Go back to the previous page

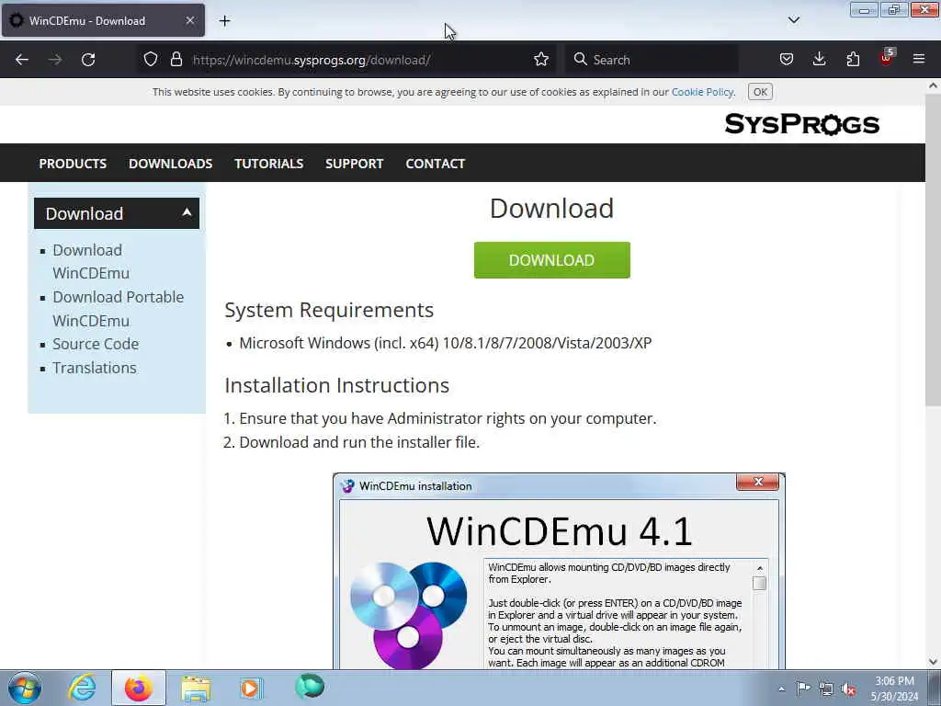(x=22, y=60)
